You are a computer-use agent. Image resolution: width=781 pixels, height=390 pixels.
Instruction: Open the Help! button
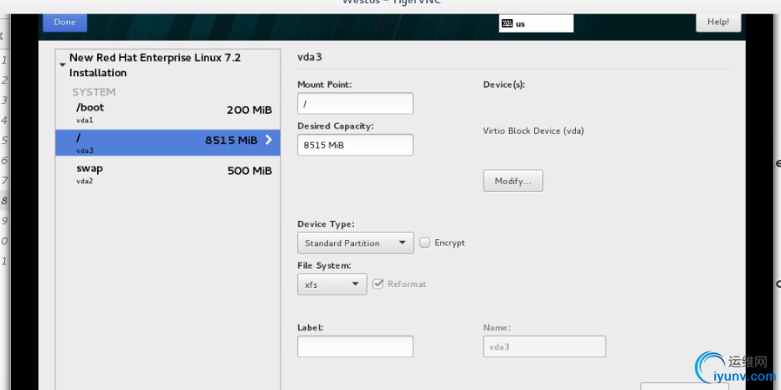718,23
